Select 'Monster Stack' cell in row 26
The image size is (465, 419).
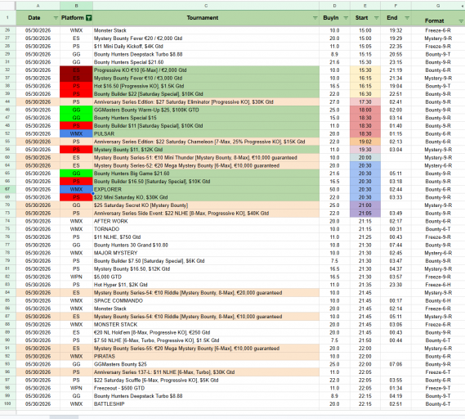tap(206, 30)
